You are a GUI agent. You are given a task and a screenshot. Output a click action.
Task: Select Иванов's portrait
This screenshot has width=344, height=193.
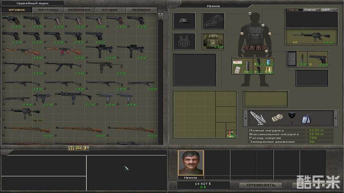tap(190, 163)
